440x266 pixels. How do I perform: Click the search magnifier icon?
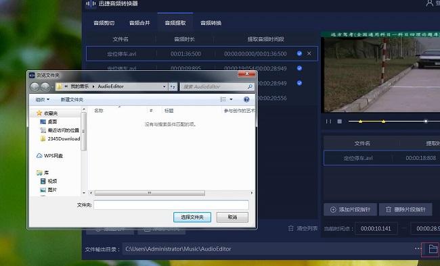pyautogui.click(x=250, y=87)
